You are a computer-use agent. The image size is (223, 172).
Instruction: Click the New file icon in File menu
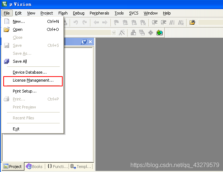(x=7, y=21)
